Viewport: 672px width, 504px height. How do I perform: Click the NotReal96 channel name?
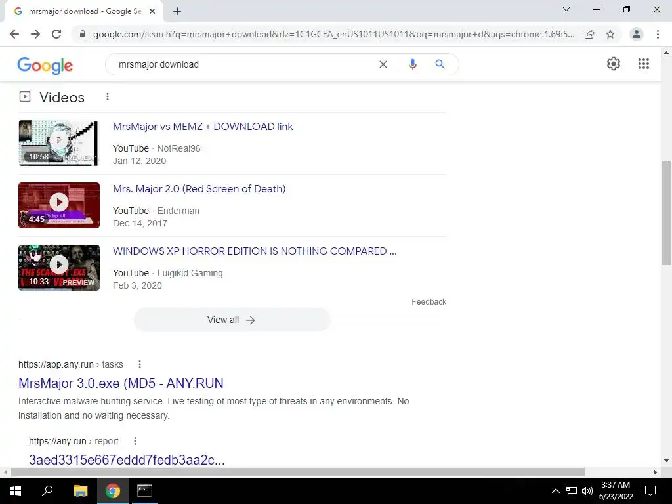tap(178, 148)
